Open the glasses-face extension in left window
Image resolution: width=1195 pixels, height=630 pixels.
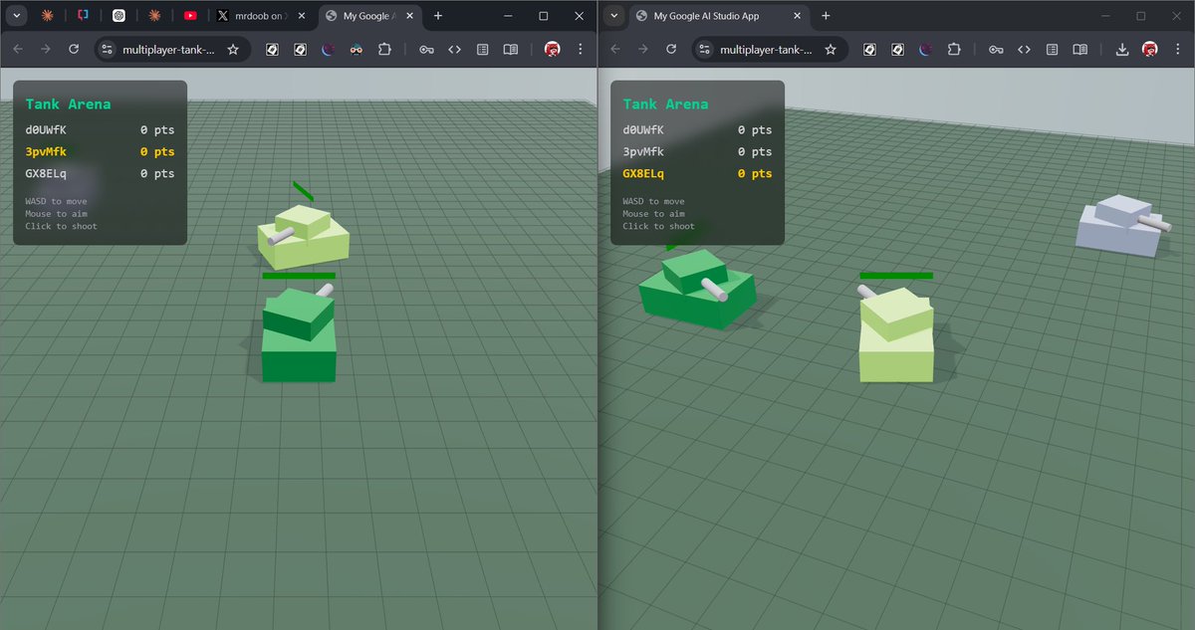(x=357, y=49)
